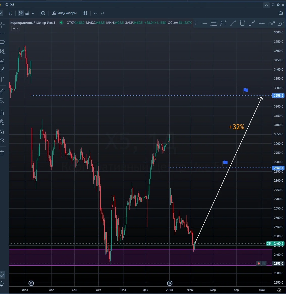This screenshot has width=286, height=294.
Task: Click the 2869.5 price level label
Action: pos(278,168)
